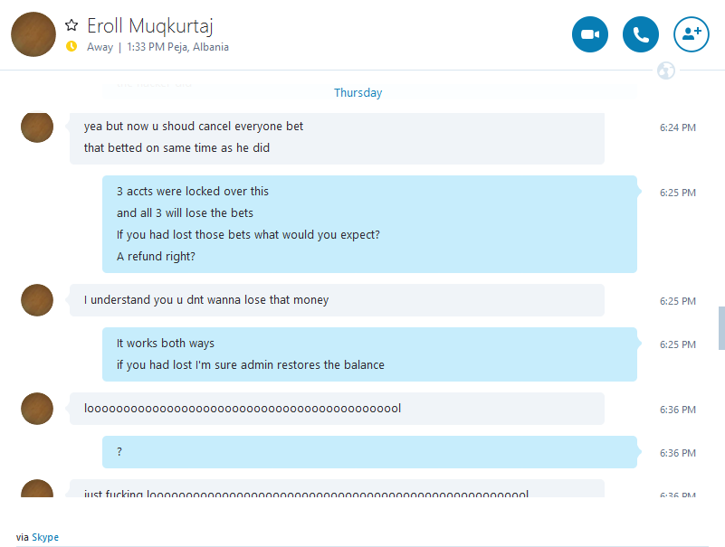Screen dimensions: 725x547
Task: Click the chat scrollbar thumb
Action: click(721, 328)
